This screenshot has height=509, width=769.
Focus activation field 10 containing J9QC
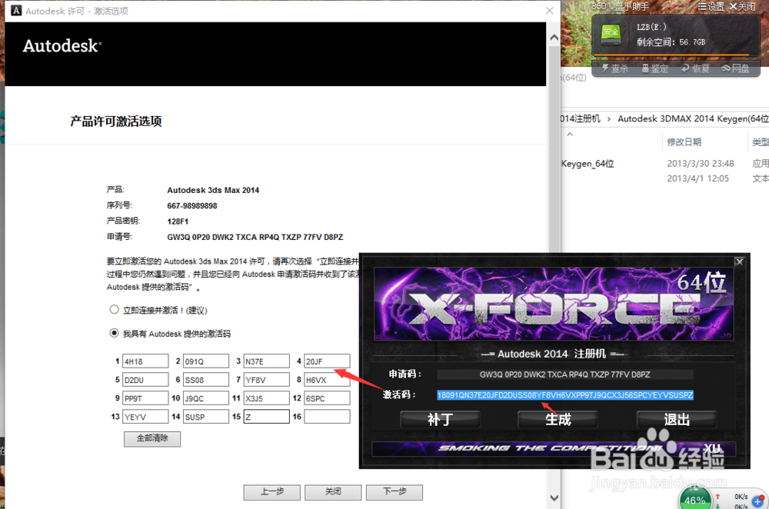tap(205, 398)
